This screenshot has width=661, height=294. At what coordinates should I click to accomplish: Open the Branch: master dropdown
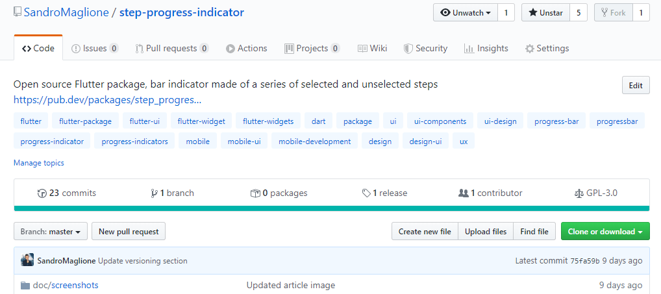(x=51, y=231)
